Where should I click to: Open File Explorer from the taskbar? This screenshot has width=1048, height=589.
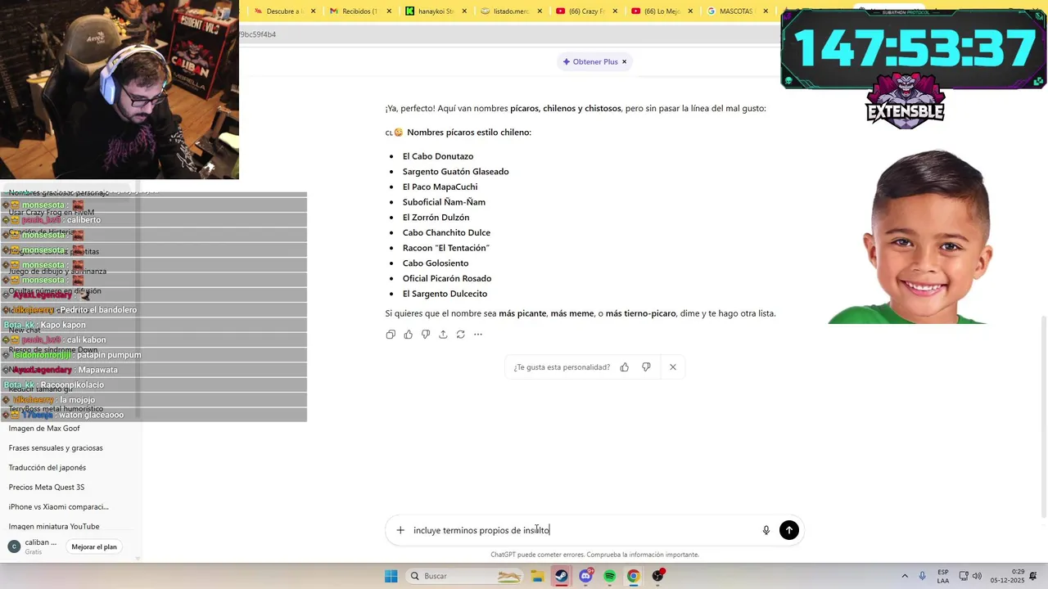pyautogui.click(x=537, y=576)
